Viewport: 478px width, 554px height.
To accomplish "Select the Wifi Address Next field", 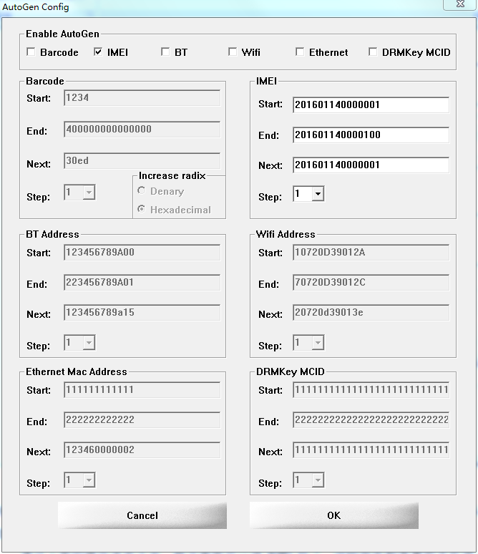I will (371, 313).
